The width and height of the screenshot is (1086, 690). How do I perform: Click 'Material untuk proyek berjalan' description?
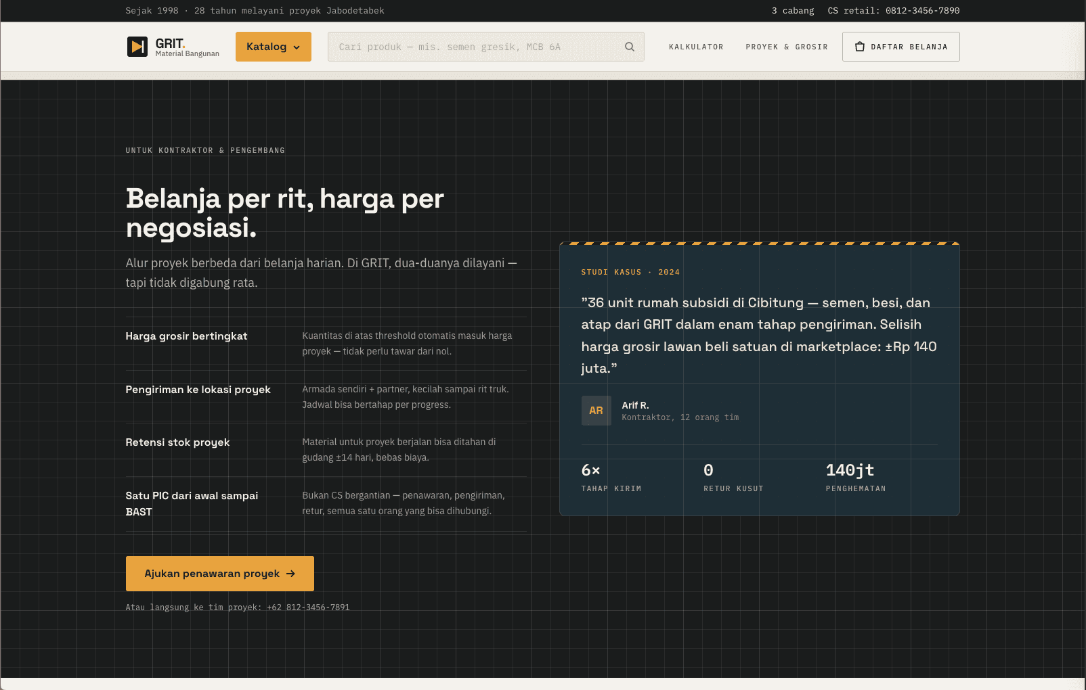pyautogui.click(x=399, y=450)
